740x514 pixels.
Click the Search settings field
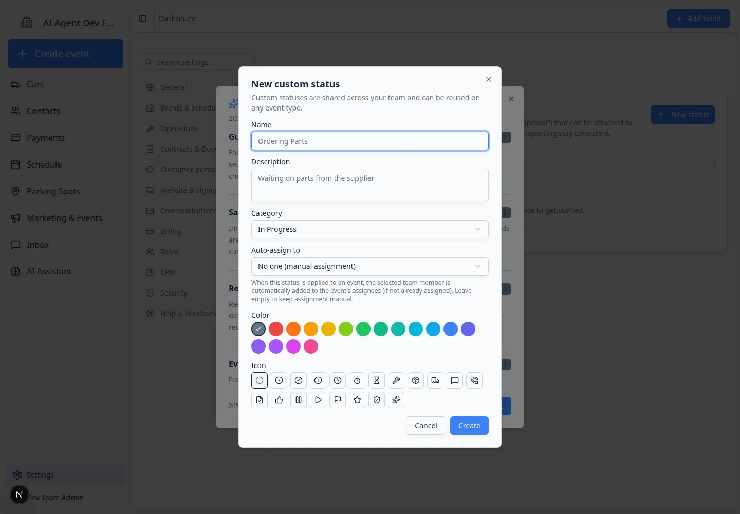click(197, 62)
